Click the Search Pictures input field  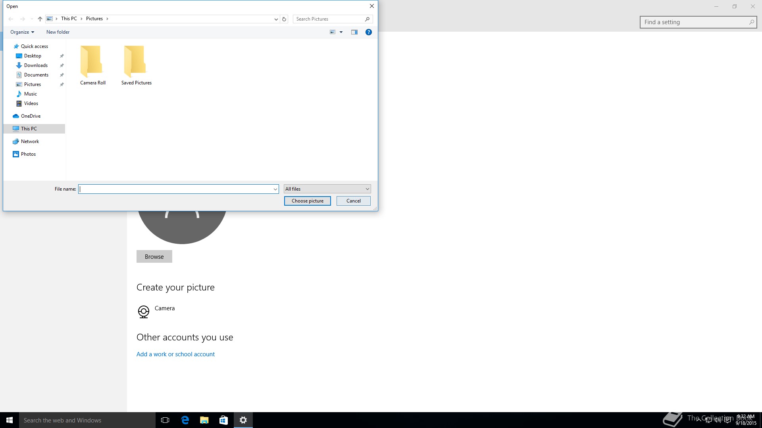329,19
